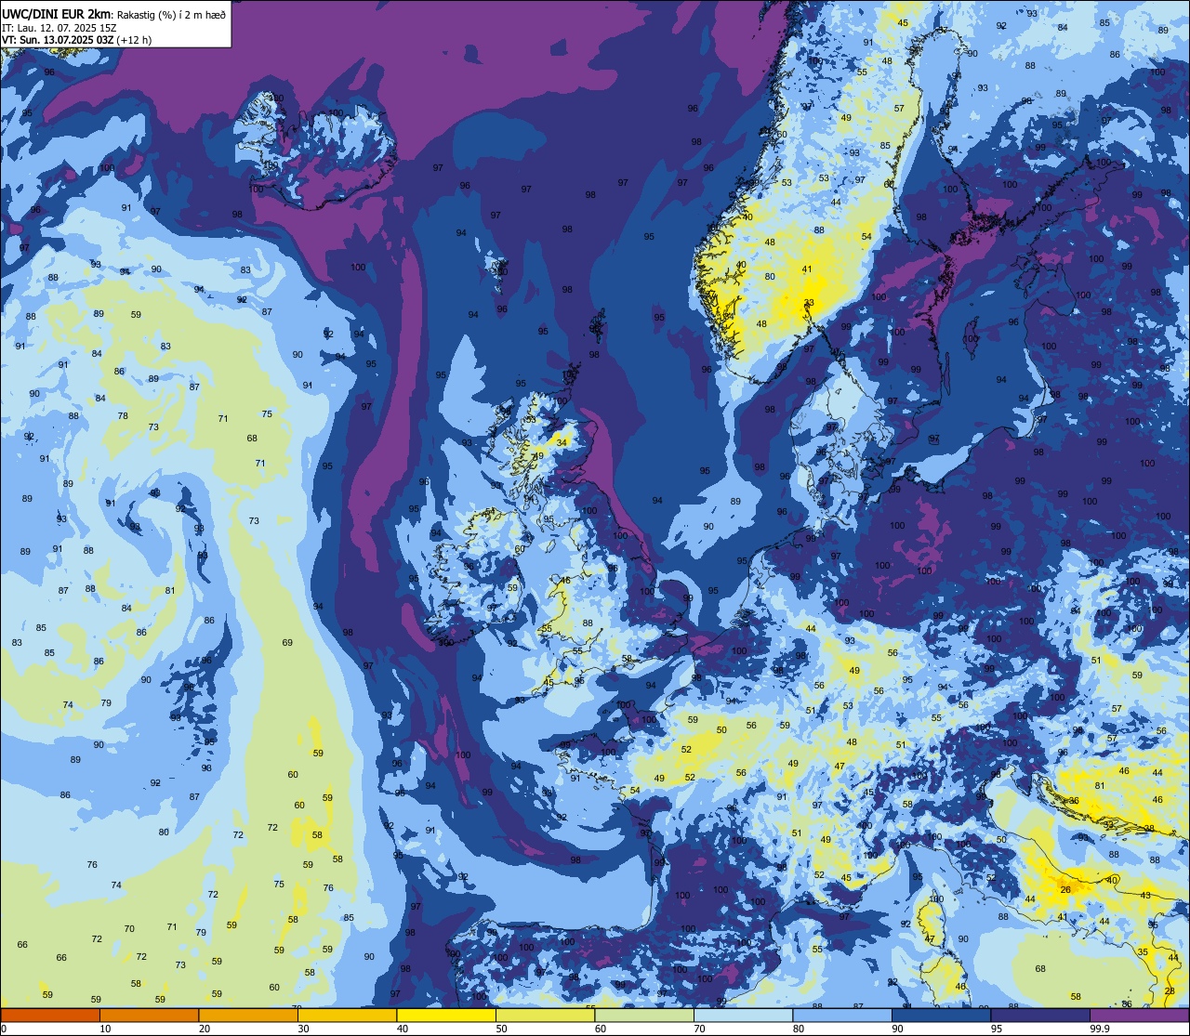Pick the 20–30 legend color swatch
This screenshot has width=1190, height=1036.
pos(248,1015)
